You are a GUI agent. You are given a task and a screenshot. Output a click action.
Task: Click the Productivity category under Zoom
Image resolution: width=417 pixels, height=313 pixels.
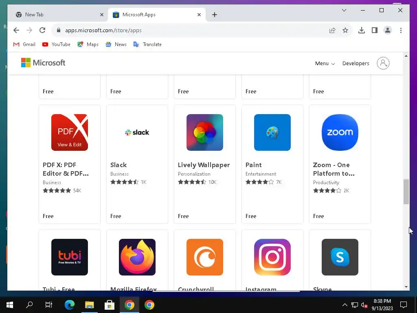point(326,182)
